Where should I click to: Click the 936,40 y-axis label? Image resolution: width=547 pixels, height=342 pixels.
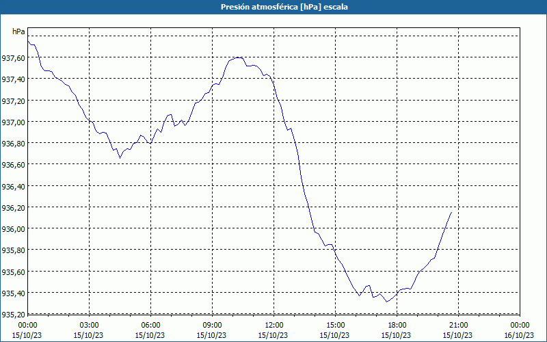click(14, 186)
